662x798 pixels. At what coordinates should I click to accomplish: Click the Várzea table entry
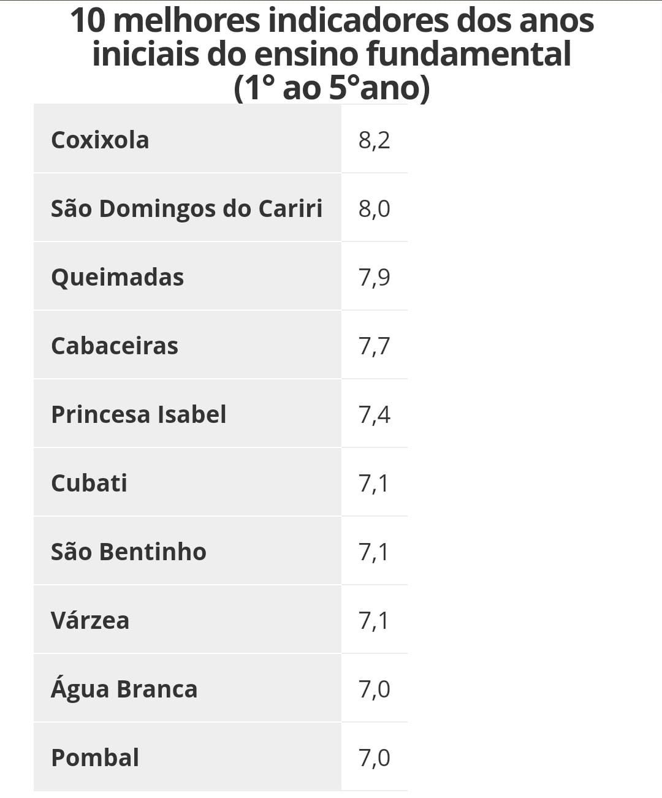90,621
